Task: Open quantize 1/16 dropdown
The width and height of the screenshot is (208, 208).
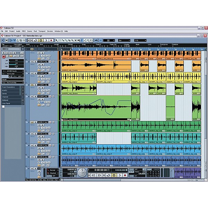Action: pos(140,40)
